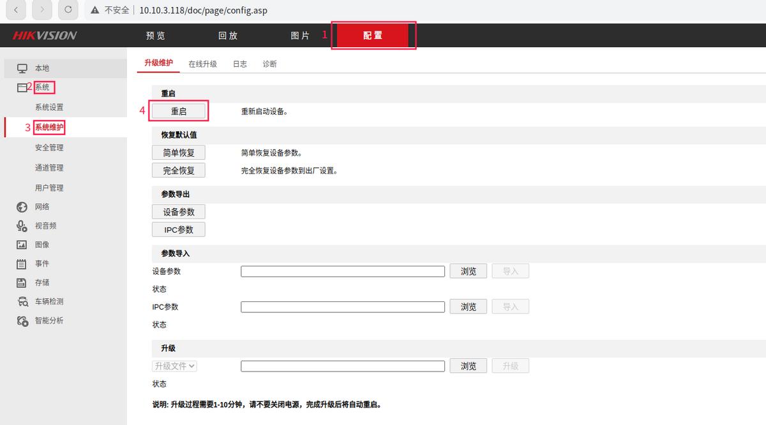Refresh the page in the browser
The width and height of the screenshot is (766, 425).
tap(68, 10)
